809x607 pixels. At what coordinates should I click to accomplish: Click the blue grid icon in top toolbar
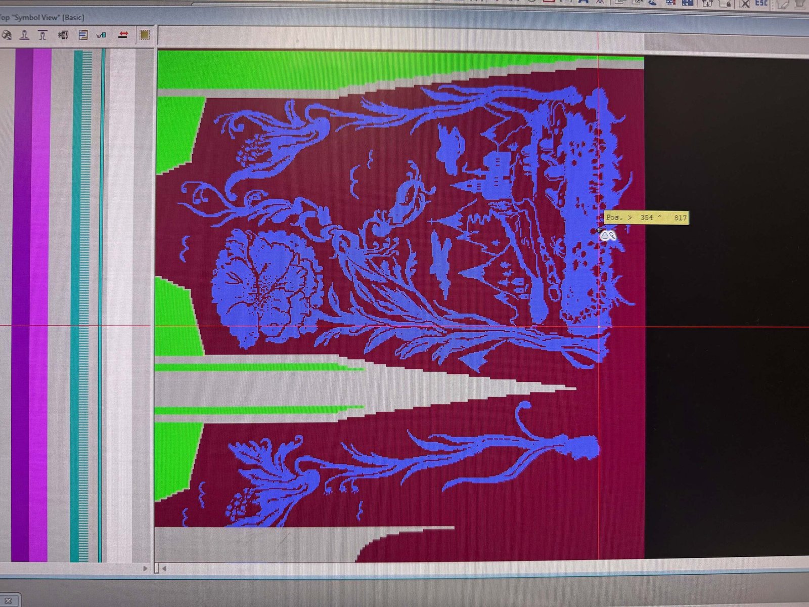coord(688,3)
